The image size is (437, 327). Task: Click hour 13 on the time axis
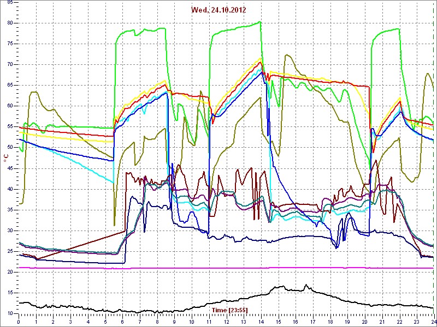click(x=243, y=322)
